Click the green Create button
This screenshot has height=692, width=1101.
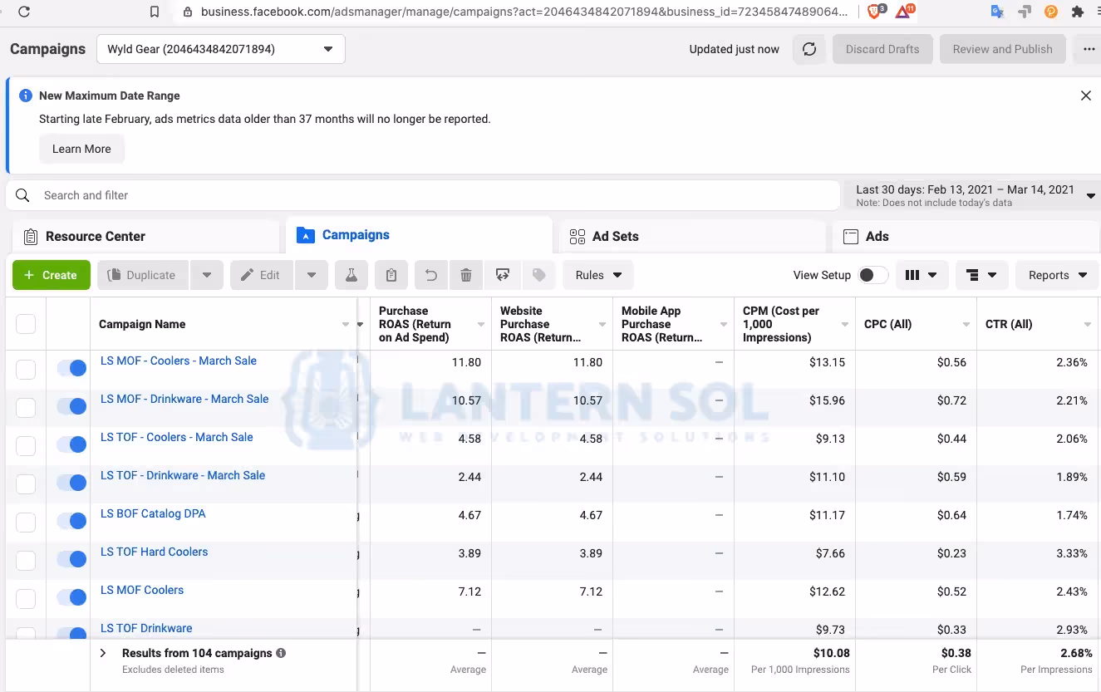pos(52,275)
